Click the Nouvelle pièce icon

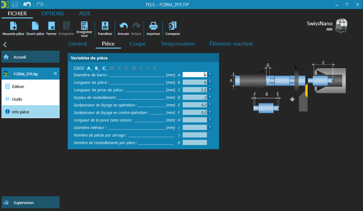(13, 26)
